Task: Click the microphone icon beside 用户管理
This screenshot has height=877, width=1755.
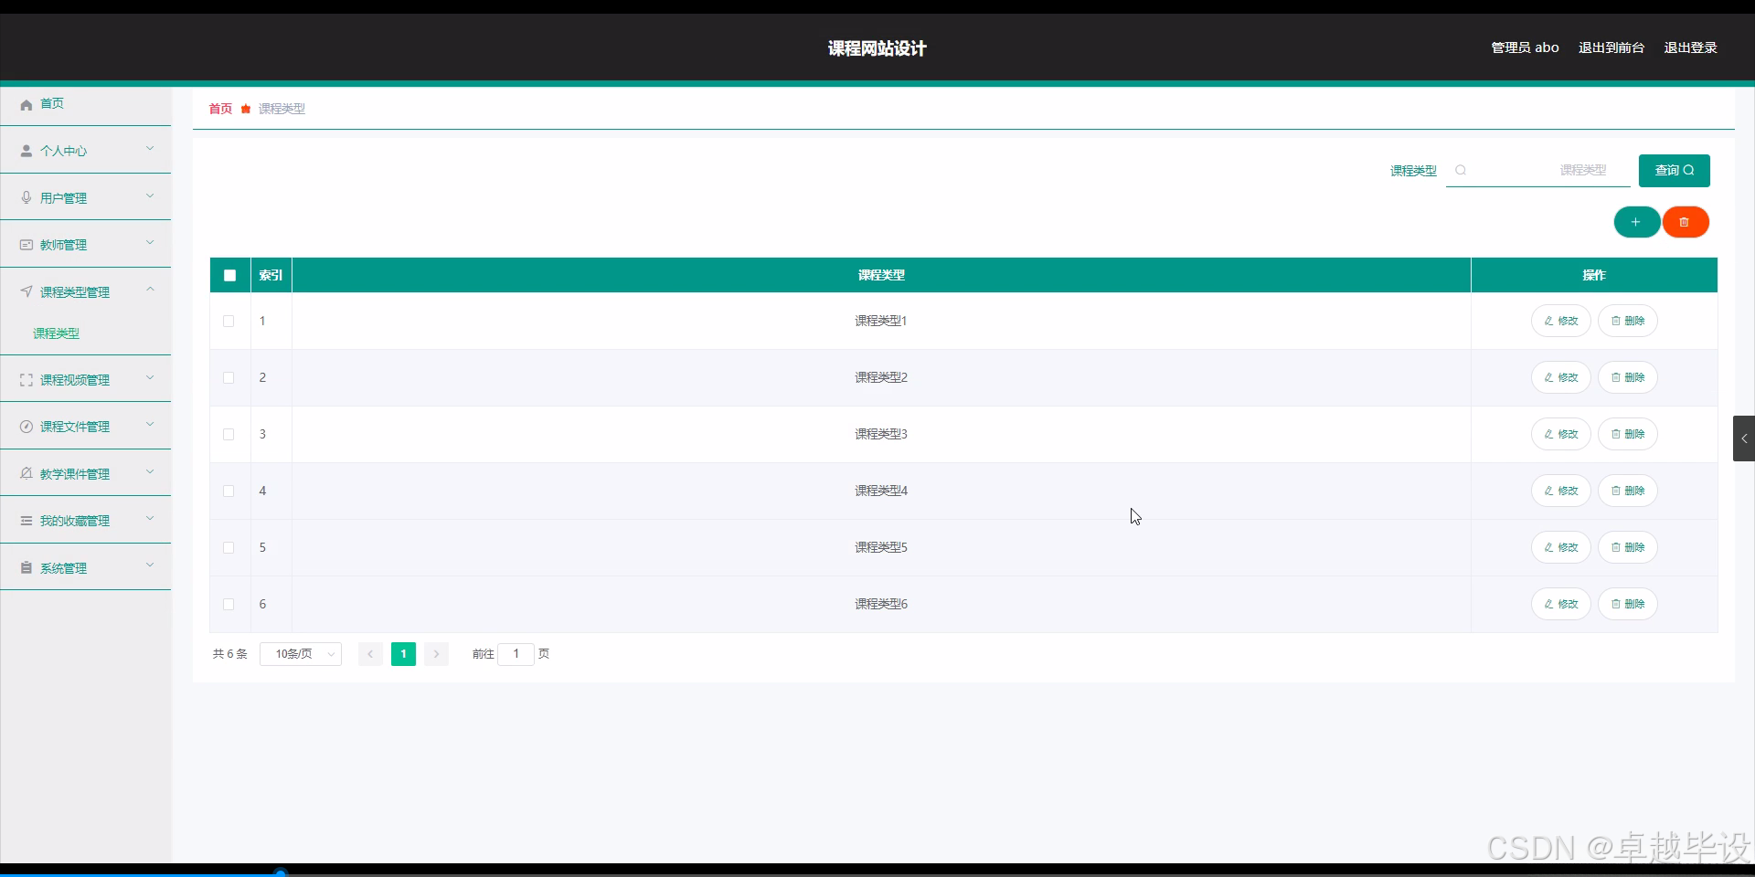Action: (27, 197)
